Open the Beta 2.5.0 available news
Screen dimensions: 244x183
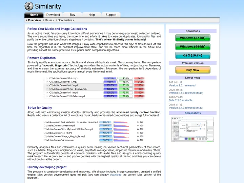(x=181, y=100)
